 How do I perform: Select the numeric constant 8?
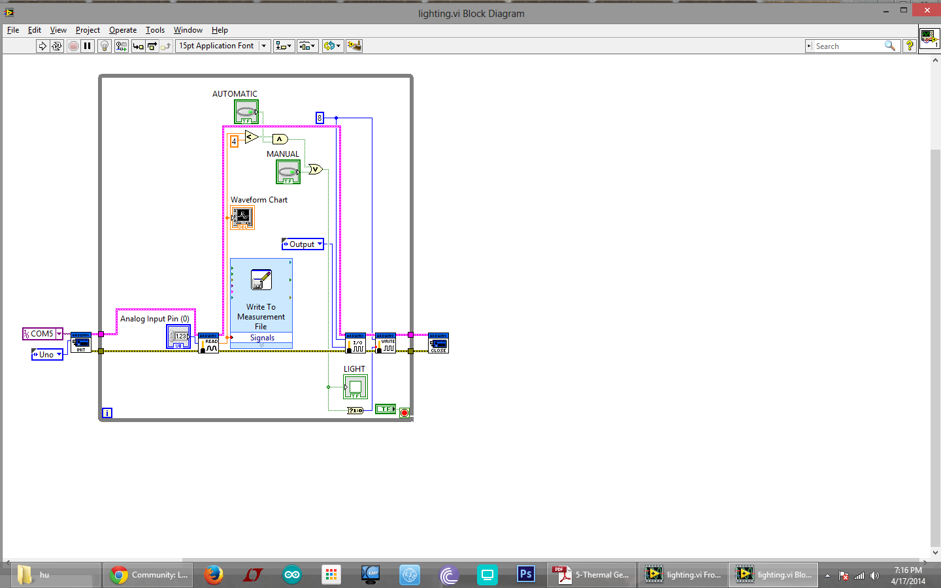320,118
